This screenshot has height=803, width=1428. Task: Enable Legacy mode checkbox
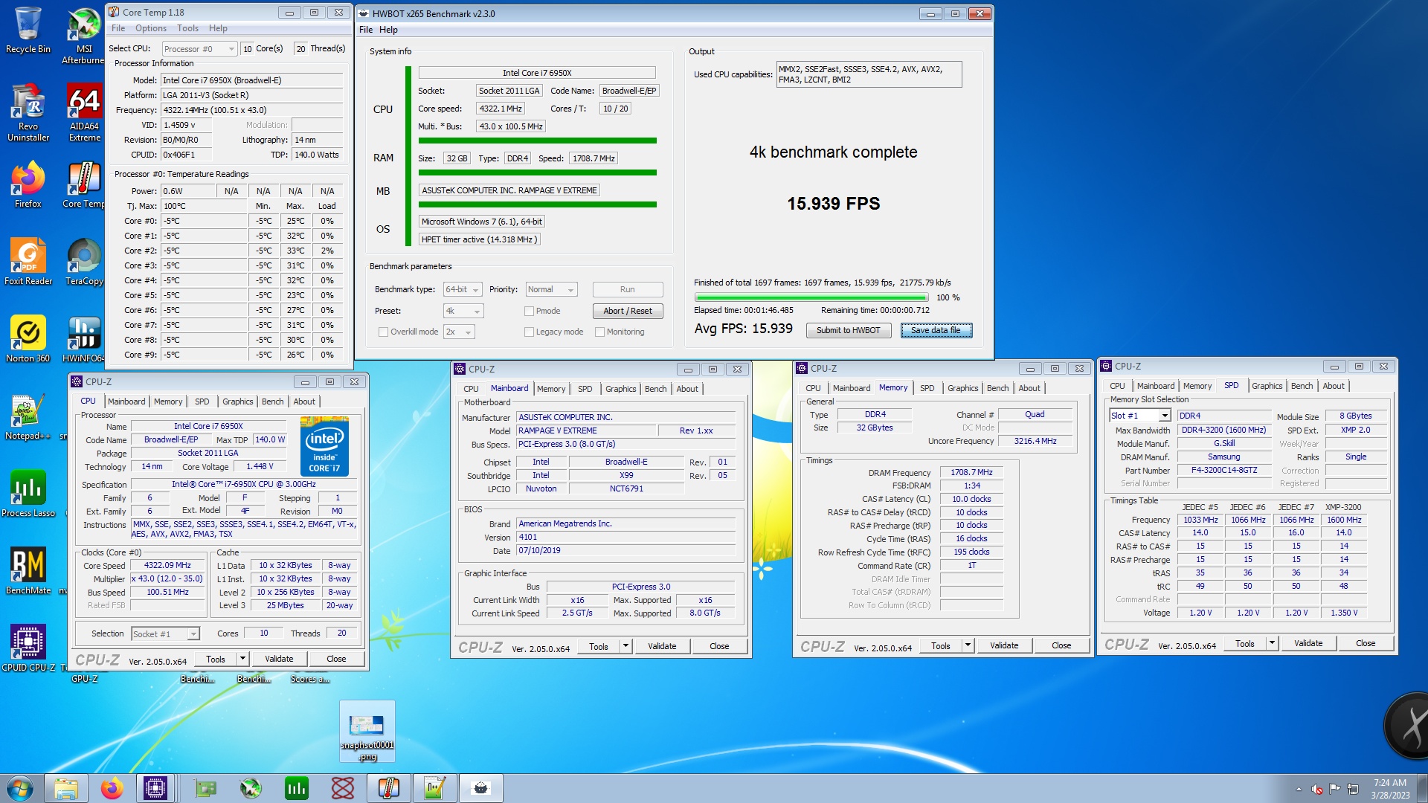tap(529, 332)
